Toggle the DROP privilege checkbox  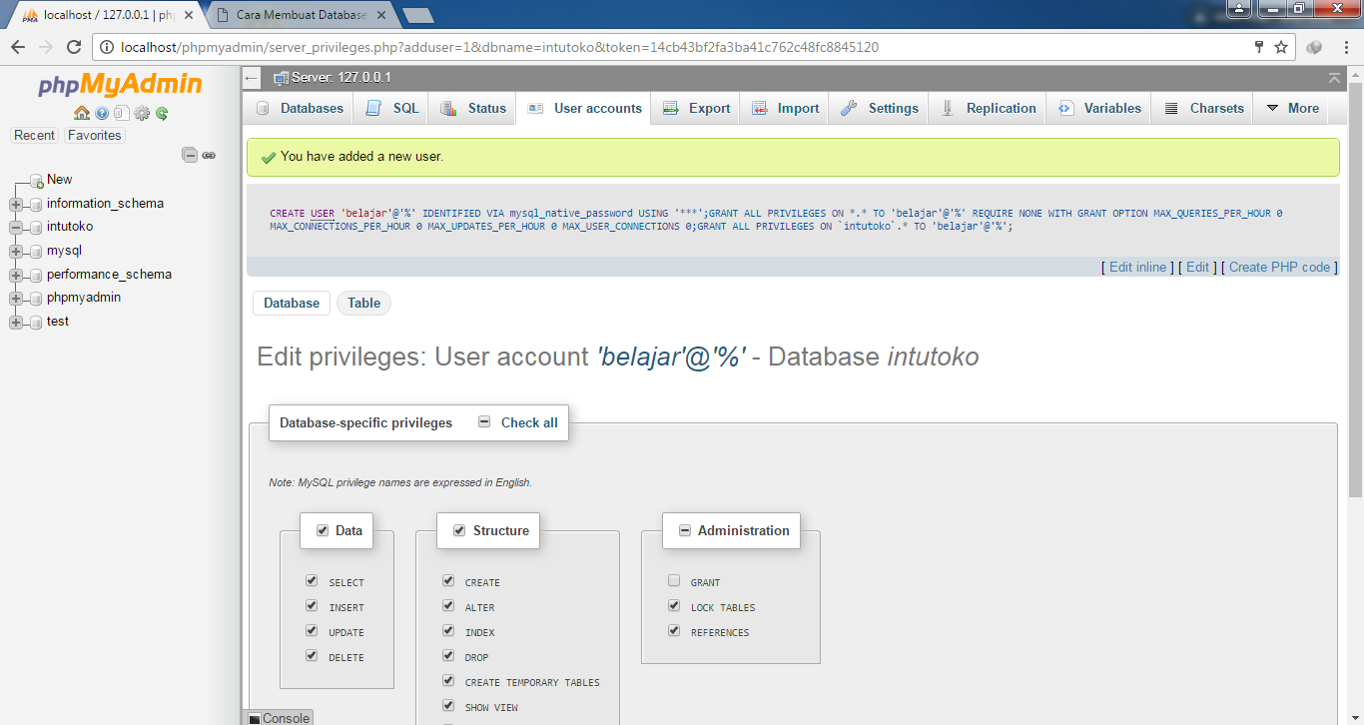tap(448, 655)
